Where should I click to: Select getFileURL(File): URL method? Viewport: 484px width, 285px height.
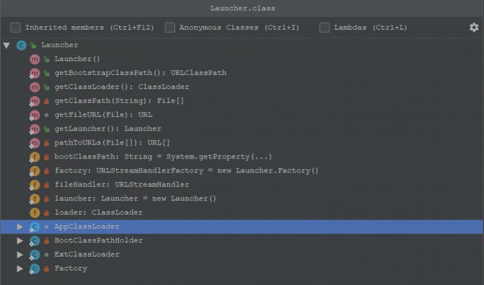click(x=103, y=115)
